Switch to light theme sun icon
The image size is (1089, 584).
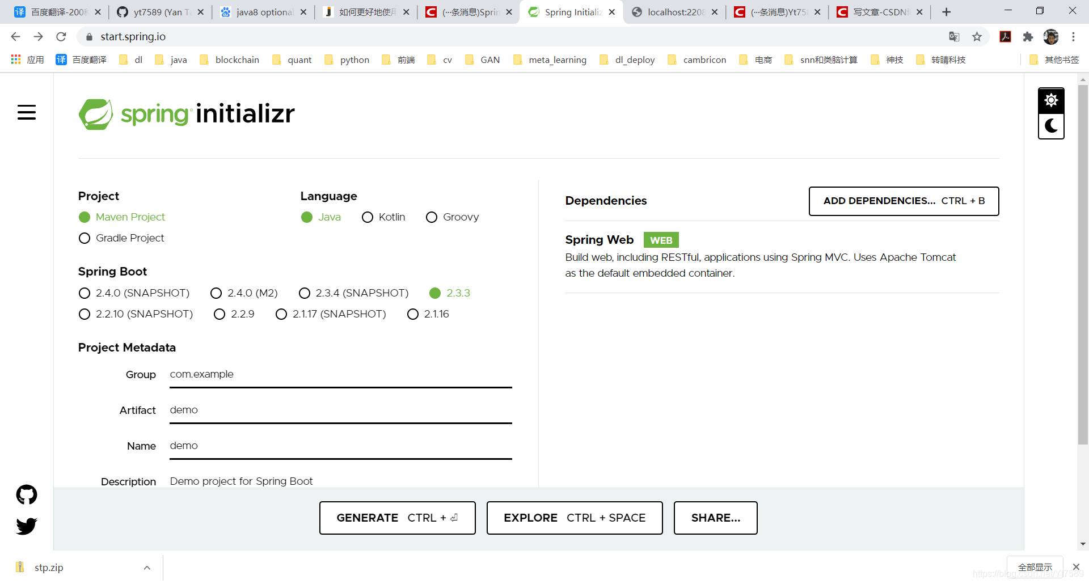coord(1051,100)
